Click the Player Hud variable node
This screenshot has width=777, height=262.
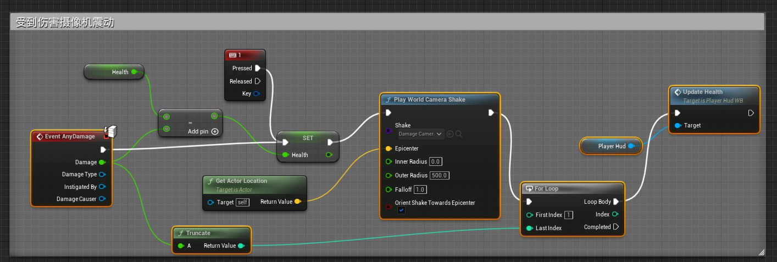(611, 146)
